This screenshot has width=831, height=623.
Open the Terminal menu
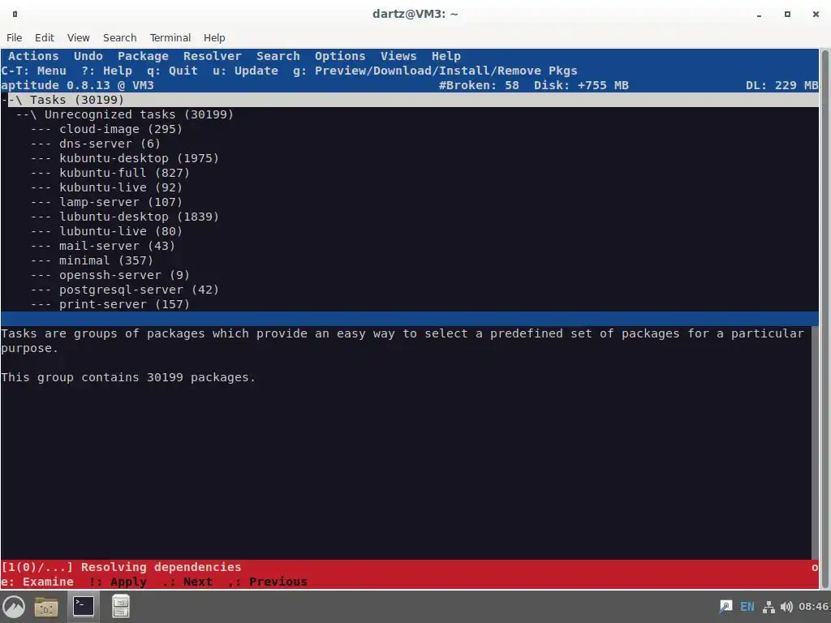(x=170, y=37)
